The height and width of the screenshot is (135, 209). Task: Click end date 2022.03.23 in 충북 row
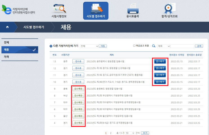click(x=194, y=89)
